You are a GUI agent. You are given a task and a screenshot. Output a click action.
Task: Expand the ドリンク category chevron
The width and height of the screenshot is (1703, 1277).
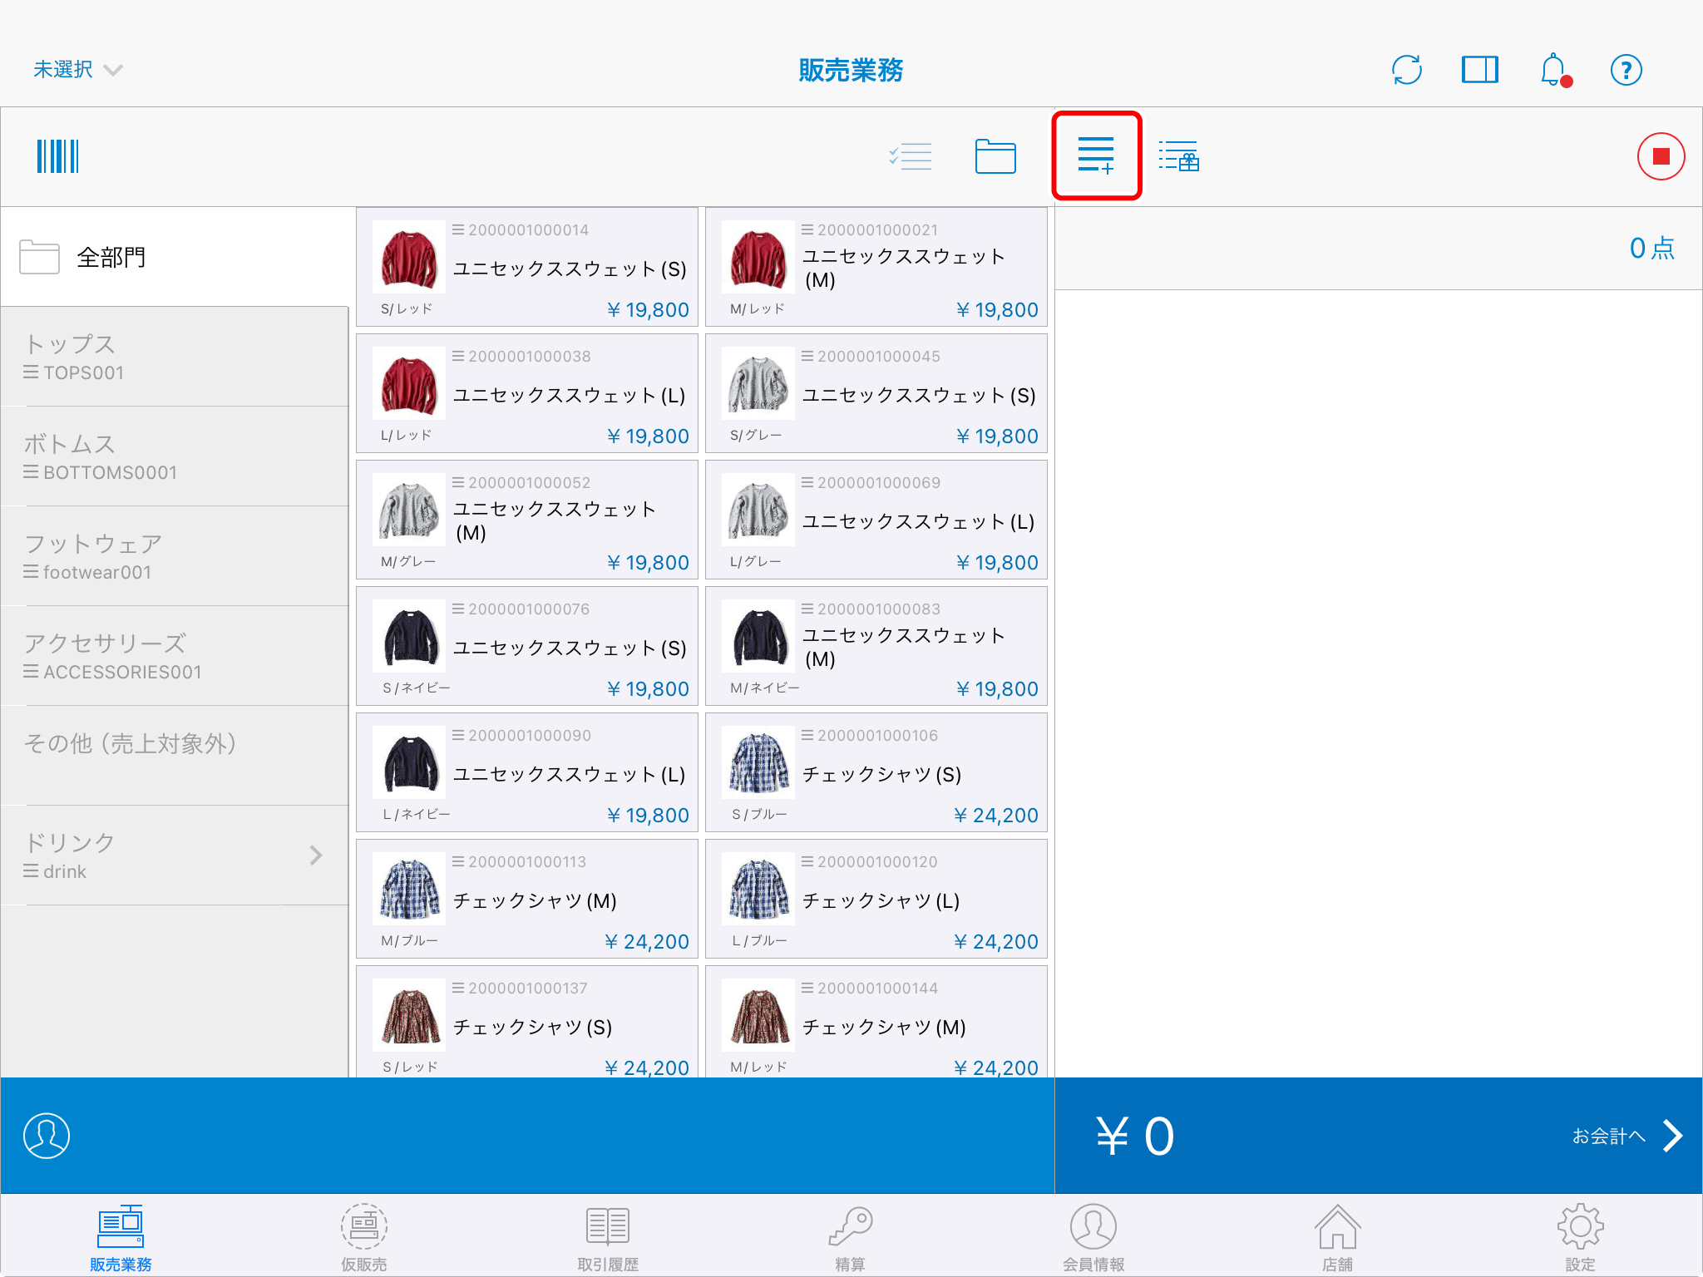click(316, 855)
